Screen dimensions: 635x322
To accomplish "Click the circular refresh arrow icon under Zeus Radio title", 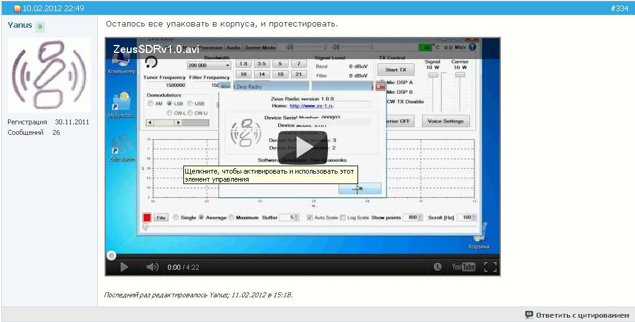I will [x=151, y=62].
